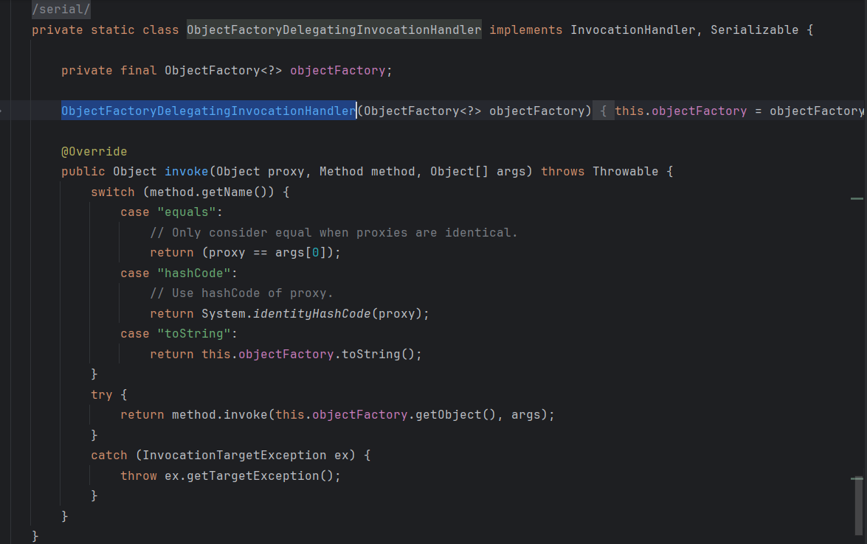Screen dimensions: 867x544
Task: Click the class name in the class declaration
Action: coord(334,30)
